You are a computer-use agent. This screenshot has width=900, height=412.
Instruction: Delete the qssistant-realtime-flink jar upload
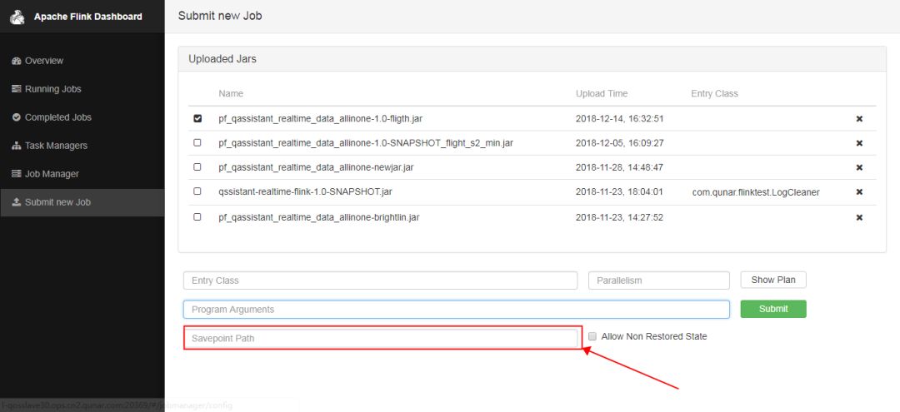859,192
